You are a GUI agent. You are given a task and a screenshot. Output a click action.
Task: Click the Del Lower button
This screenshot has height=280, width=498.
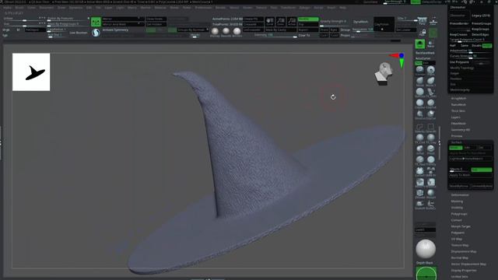pyautogui.click(x=406, y=30)
